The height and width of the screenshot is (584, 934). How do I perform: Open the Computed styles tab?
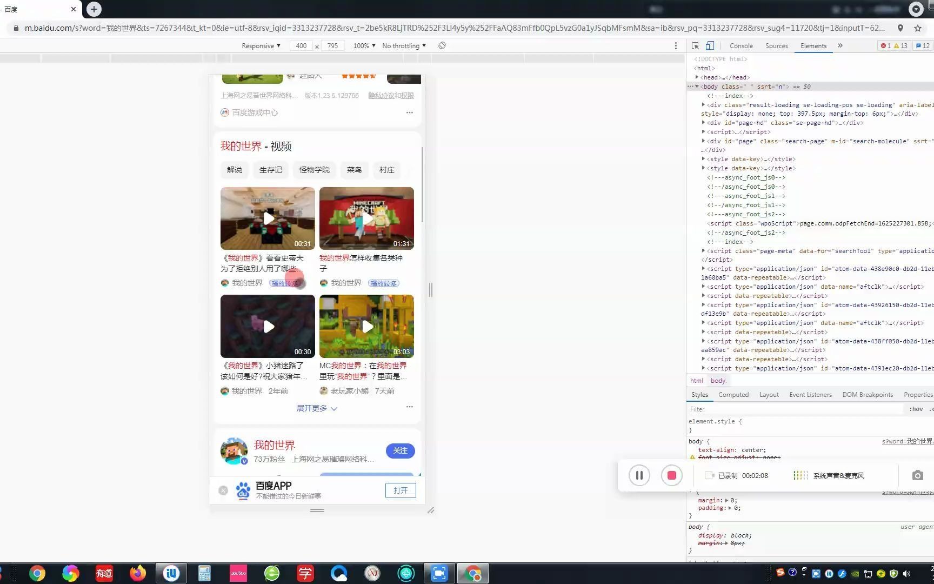pyautogui.click(x=733, y=395)
